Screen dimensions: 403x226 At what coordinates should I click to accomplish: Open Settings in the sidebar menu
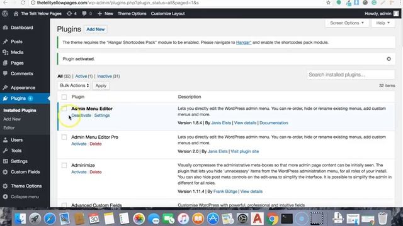tap(19, 161)
